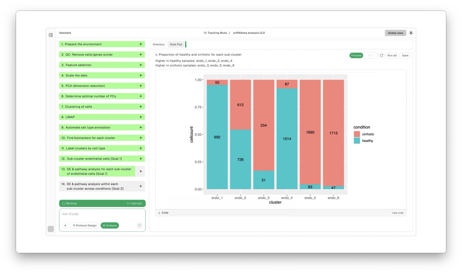Click the refresh icon beside Run all
The image size is (462, 274).
pos(382,55)
